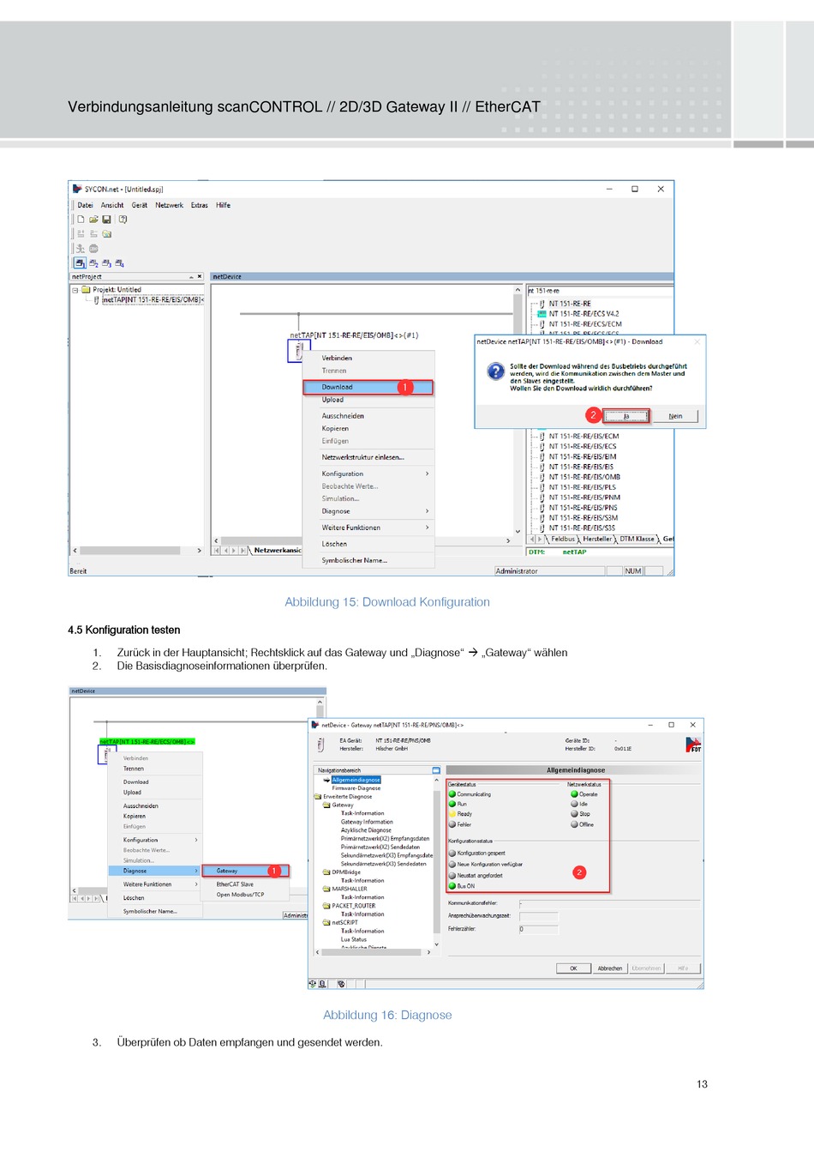Viewport: 814px width, 1152px height.
Task: Click the Projekt: Untitled folder icon
Action: click(86, 290)
